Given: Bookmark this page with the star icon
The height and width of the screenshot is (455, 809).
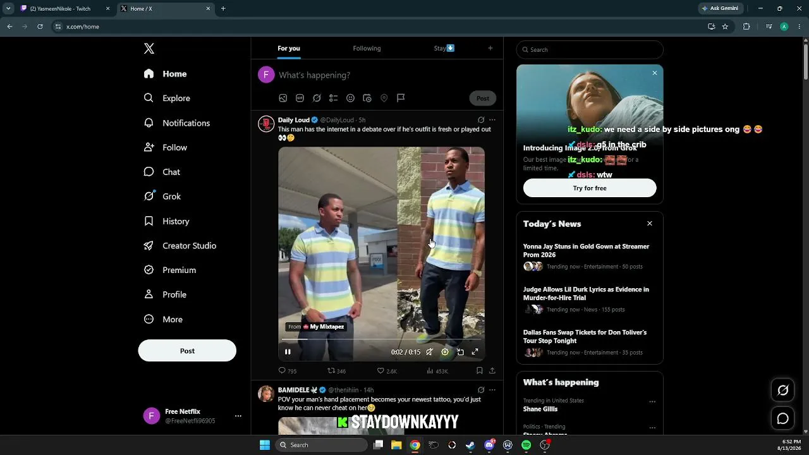Looking at the screenshot, I should [x=725, y=27].
